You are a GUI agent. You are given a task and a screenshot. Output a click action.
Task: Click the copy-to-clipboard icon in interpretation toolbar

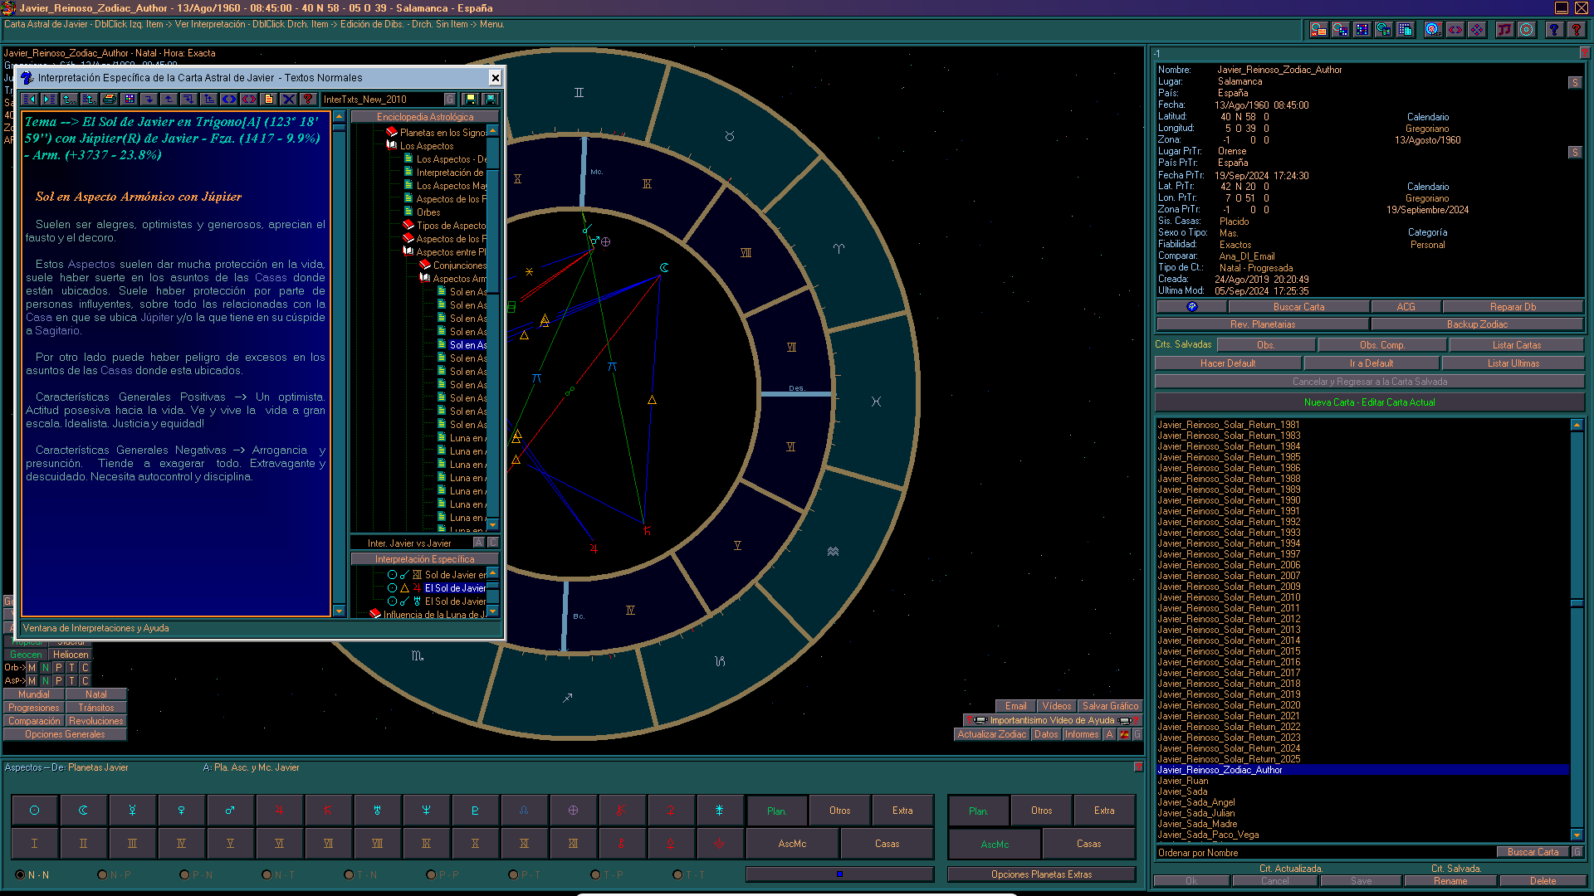268,99
